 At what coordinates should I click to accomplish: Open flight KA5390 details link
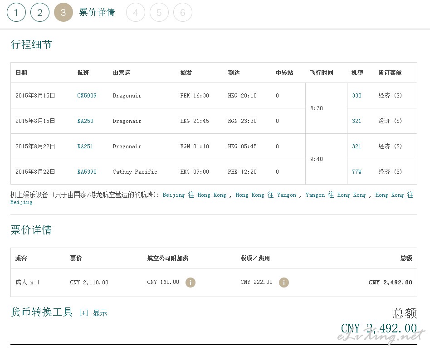tap(87, 172)
